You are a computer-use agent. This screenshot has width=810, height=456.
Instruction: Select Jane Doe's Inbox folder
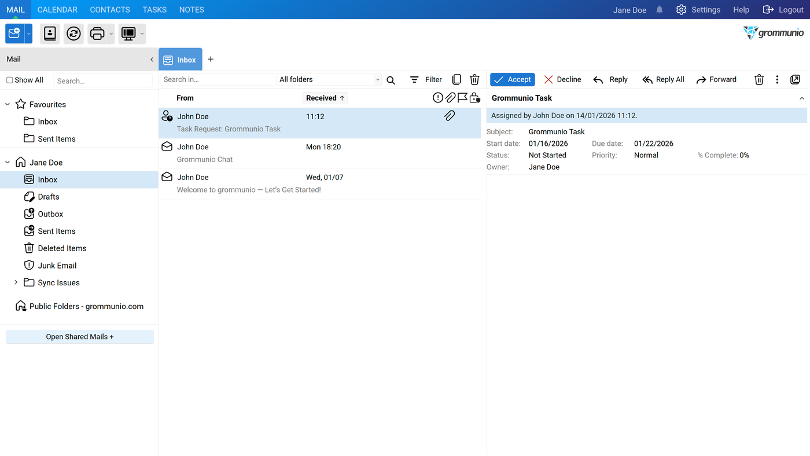[79, 180]
